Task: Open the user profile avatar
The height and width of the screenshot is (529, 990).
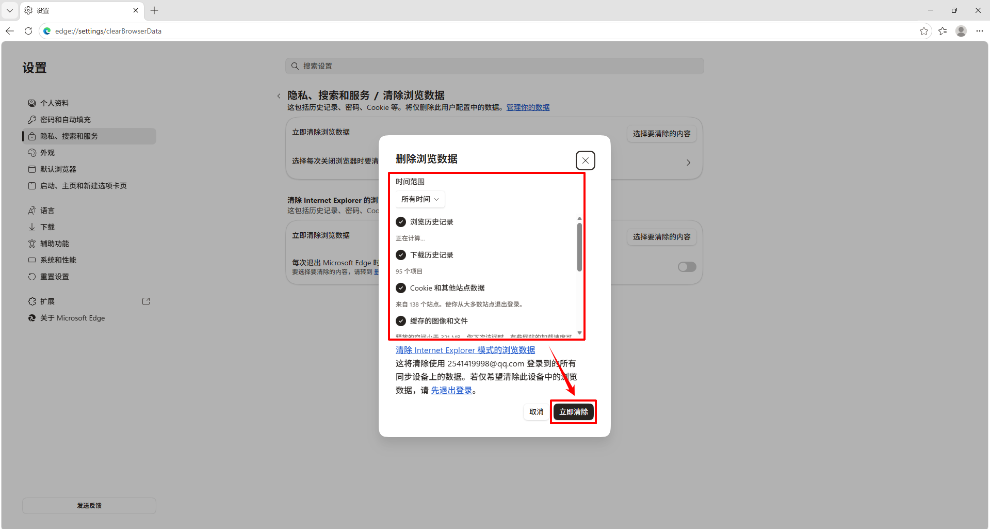Action: click(961, 31)
